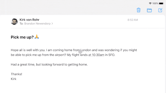Tap "SFO" in the email body
Screen dimensions: 166x93
click(x=111, y=55)
